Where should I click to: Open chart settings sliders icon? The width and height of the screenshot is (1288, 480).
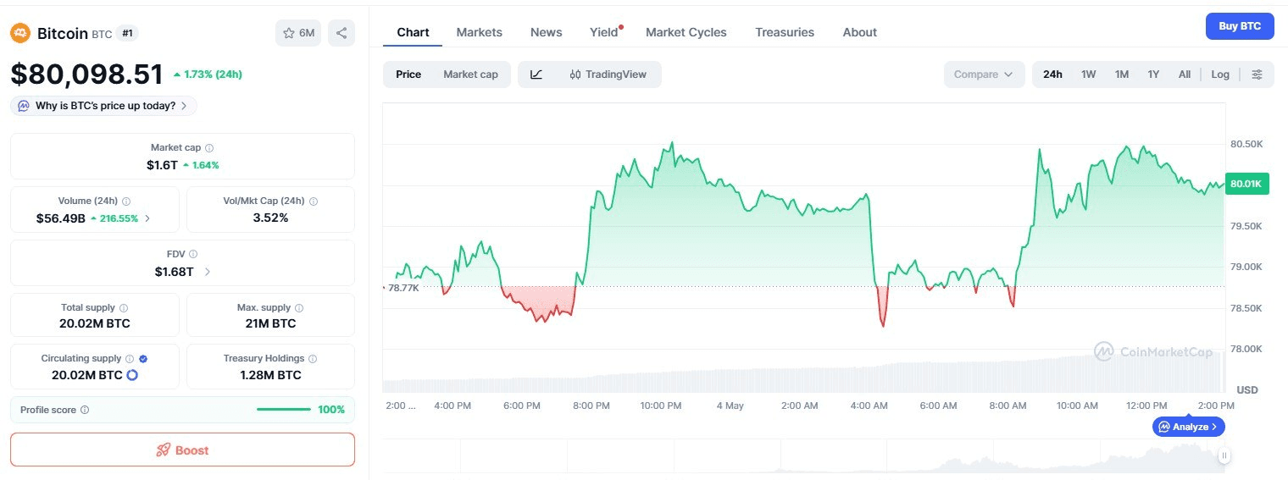pos(1257,74)
